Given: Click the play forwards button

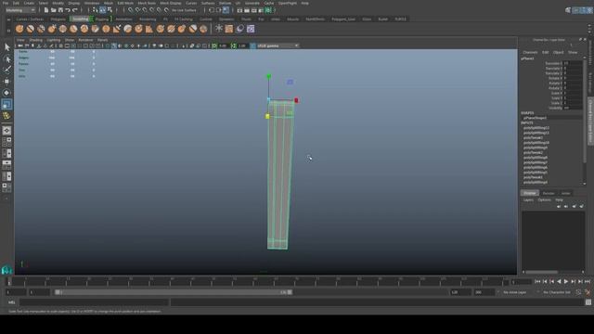Looking at the screenshot, I should tap(566, 282).
